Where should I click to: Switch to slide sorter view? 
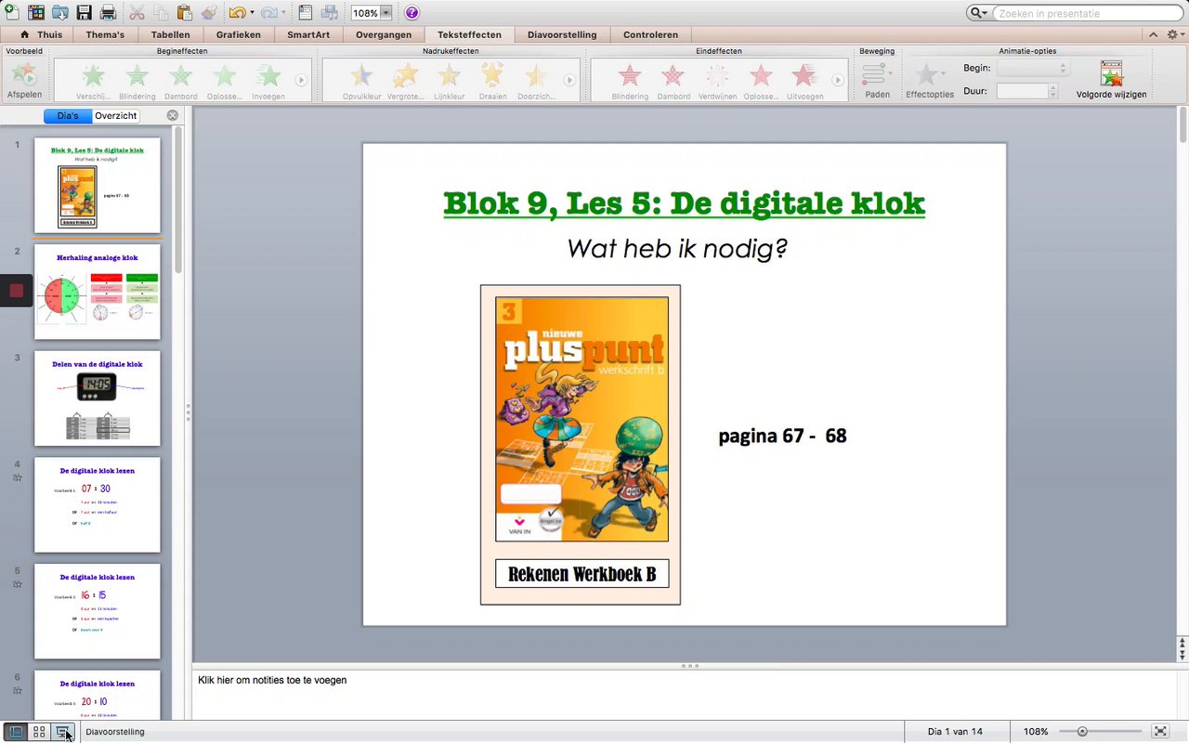pyautogui.click(x=39, y=732)
